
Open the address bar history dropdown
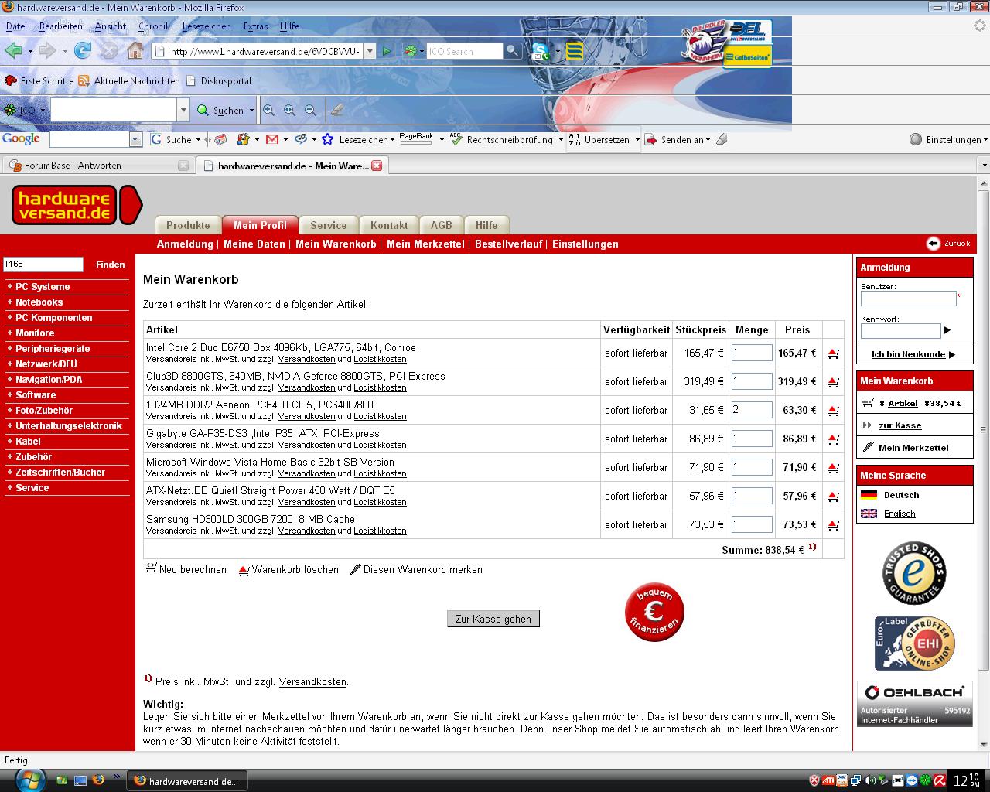tap(369, 51)
